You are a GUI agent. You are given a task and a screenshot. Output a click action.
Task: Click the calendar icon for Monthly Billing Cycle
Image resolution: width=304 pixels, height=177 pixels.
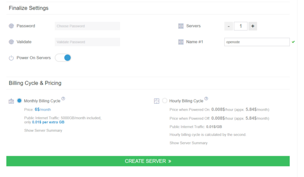click(11, 101)
